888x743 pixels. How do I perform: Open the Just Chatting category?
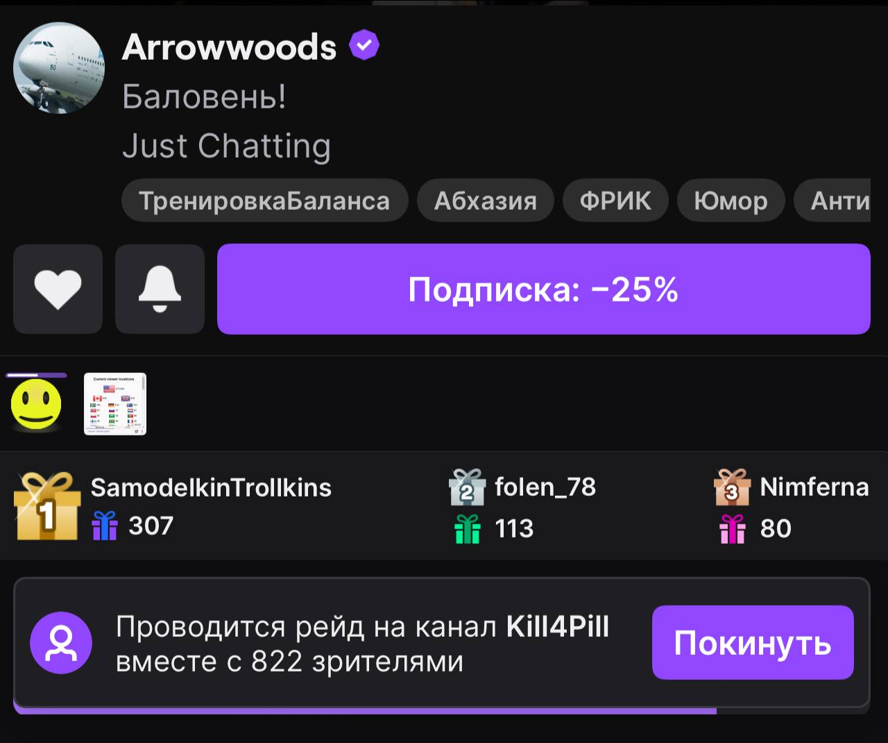click(x=226, y=147)
